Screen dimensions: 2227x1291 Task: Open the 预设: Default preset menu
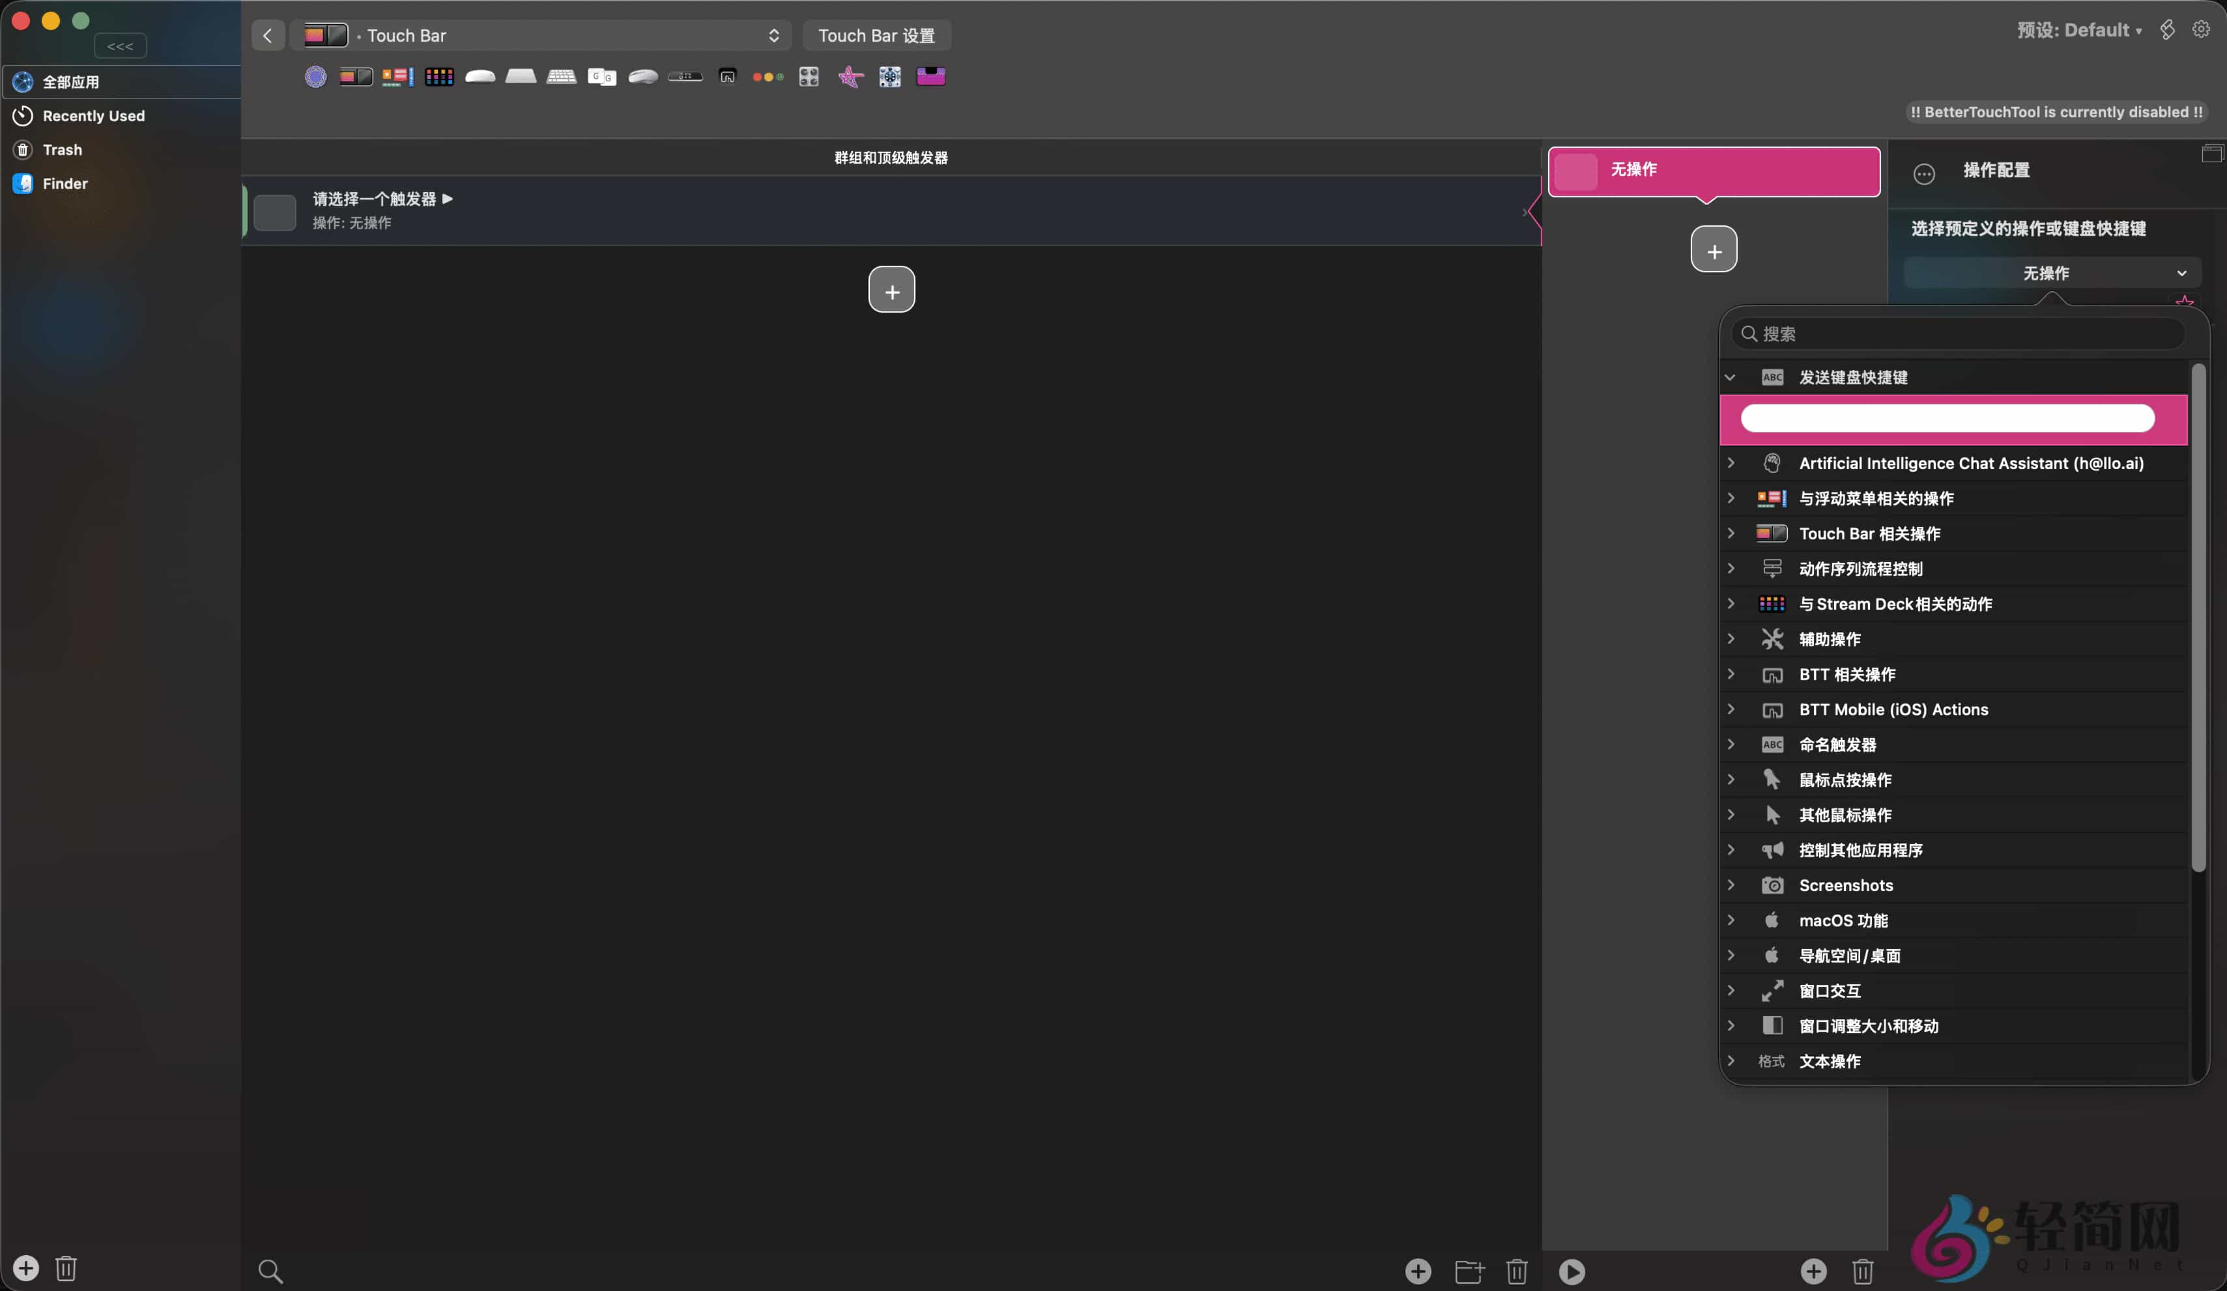2078,29
